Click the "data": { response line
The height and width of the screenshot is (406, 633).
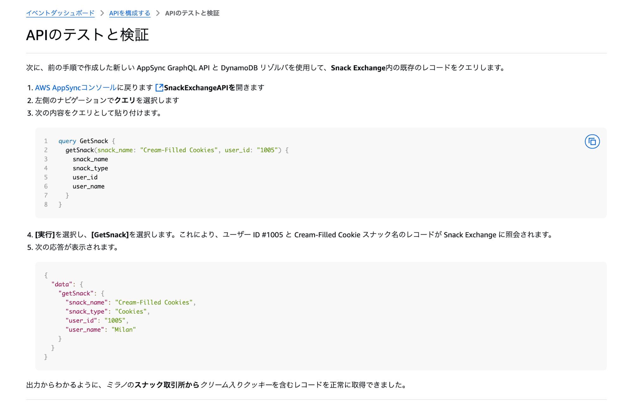pyautogui.click(x=67, y=284)
